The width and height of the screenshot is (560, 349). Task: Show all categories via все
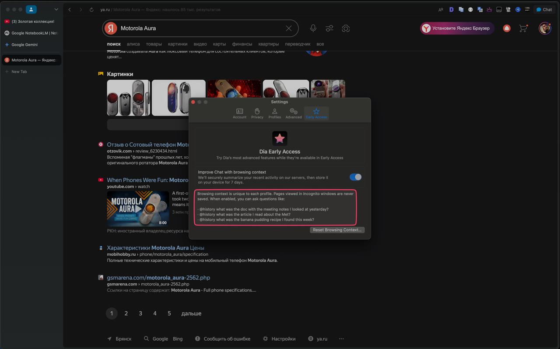[x=320, y=44]
